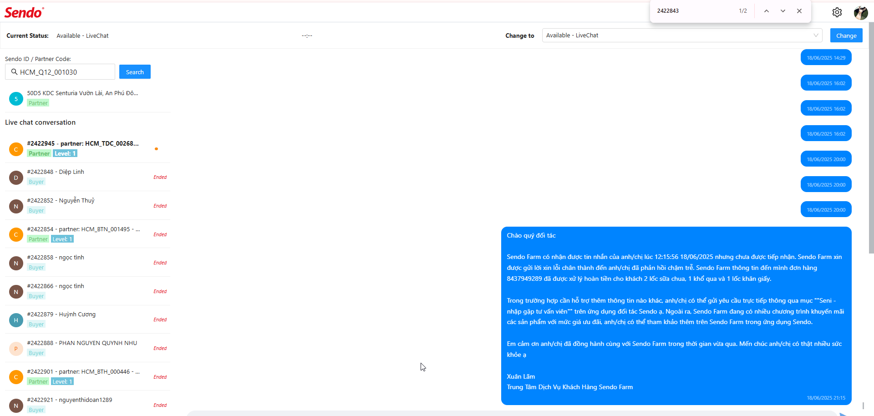874x416 pixels.
Task: Click the find-in-page field containing 2422843
Action: (694, 11)
